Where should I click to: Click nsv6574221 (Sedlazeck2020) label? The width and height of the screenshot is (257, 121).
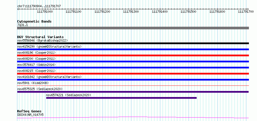pos(68,95)
